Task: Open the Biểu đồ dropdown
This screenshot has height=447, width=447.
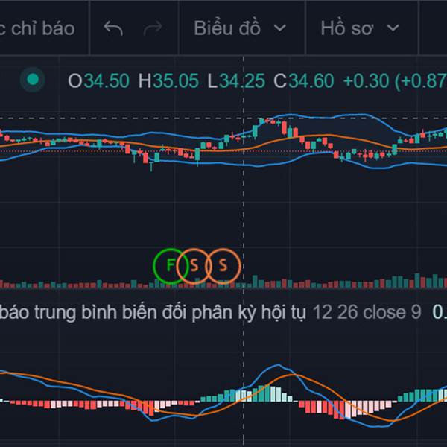Action: coord(240,28)
